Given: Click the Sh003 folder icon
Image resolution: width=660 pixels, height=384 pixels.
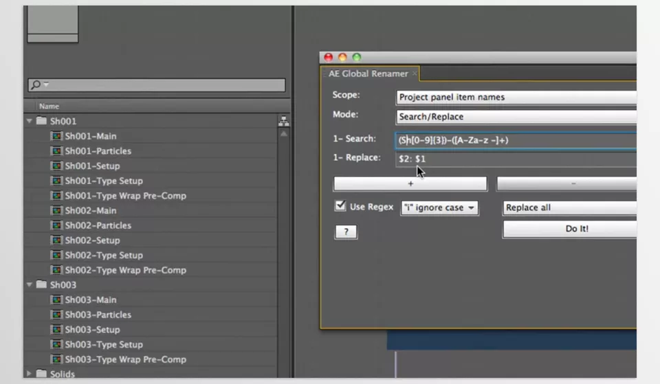Looking at the screenshot, I should [x=41, y=284].
